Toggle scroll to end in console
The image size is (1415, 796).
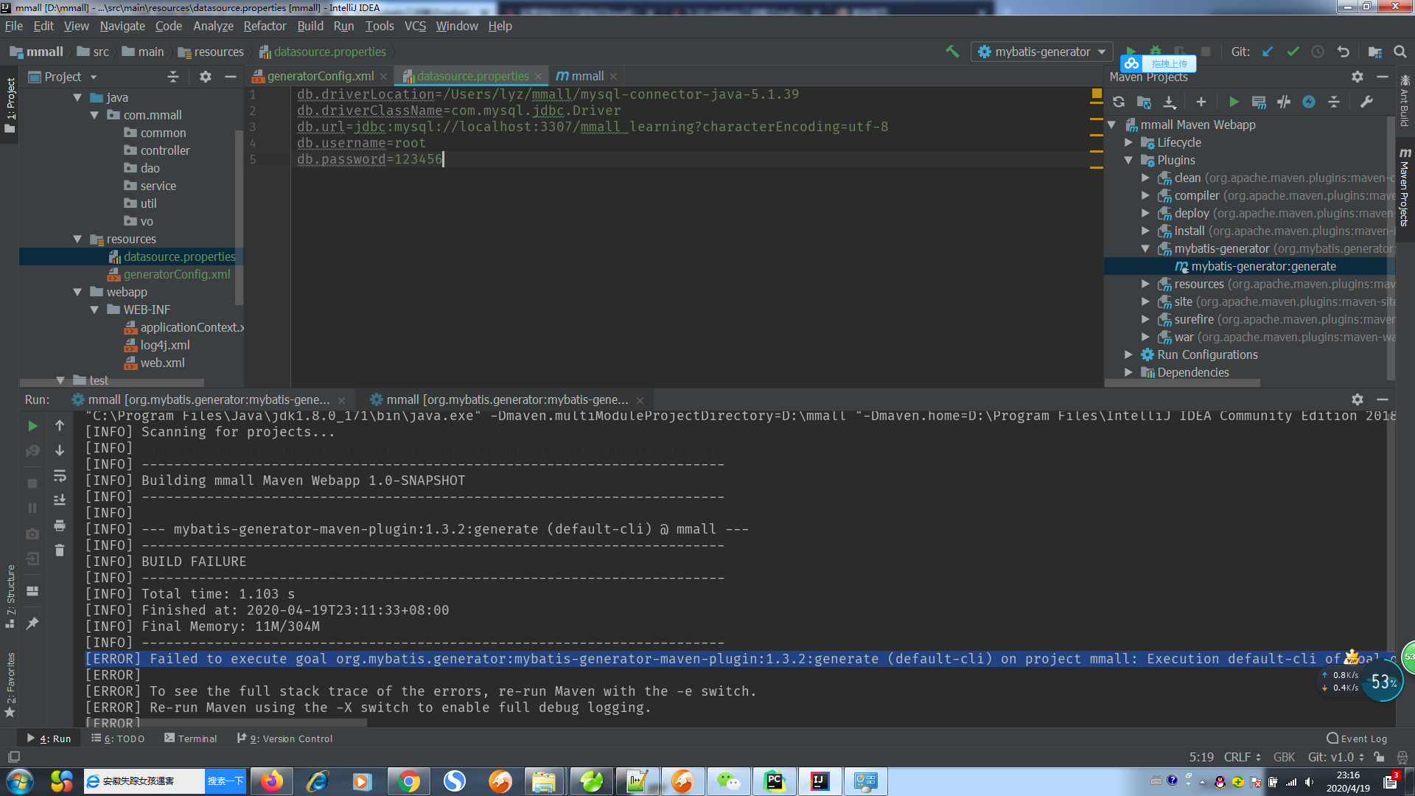coord(60,500)
